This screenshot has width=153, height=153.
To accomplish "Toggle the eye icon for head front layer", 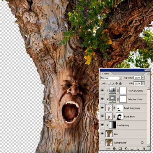I will [103, 116].
